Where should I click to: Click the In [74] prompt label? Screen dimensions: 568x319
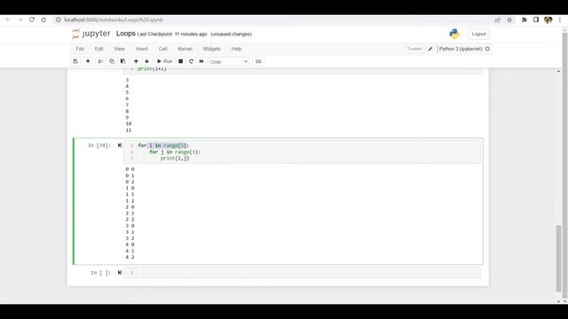[x=99, y=145]
